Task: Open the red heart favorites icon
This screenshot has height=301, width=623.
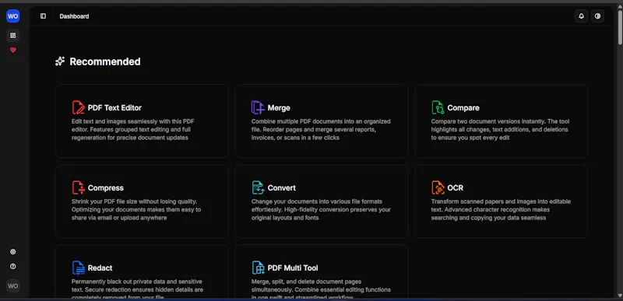Action: [x=12, y=50]
